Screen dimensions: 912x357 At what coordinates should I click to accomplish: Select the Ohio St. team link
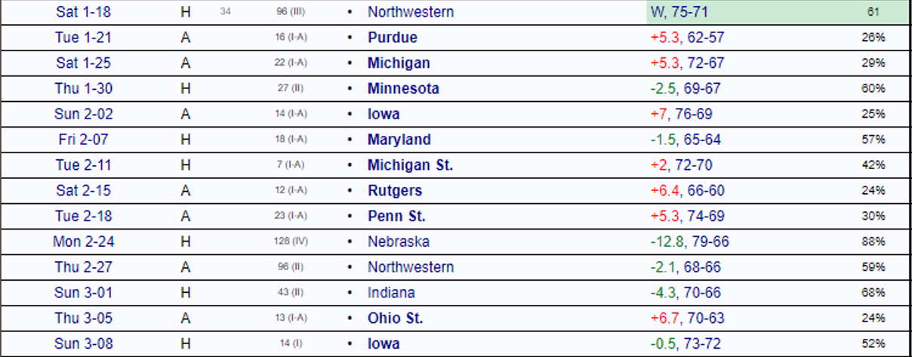395,319
